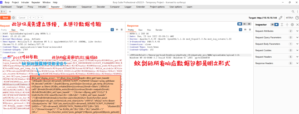This screenshot has width=299, height=114.
Task: Click the Send button
Action: (5, 18)
